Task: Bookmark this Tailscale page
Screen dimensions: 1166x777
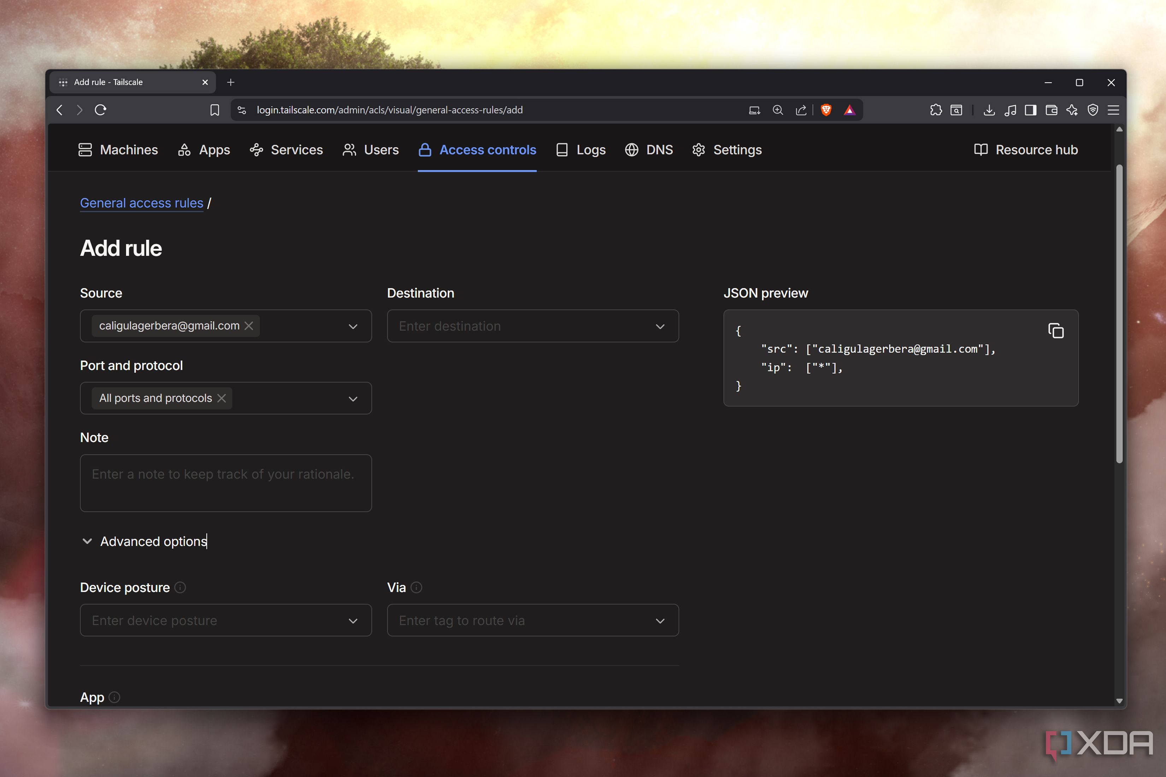Action: 215,110
